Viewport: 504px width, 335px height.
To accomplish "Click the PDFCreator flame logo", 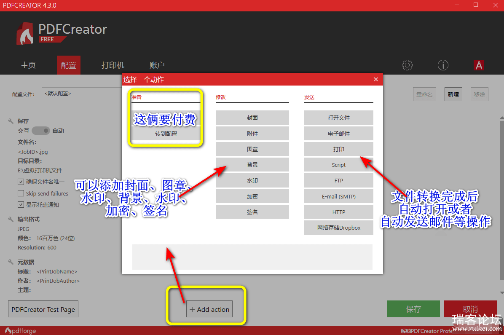I will (25, 33).
